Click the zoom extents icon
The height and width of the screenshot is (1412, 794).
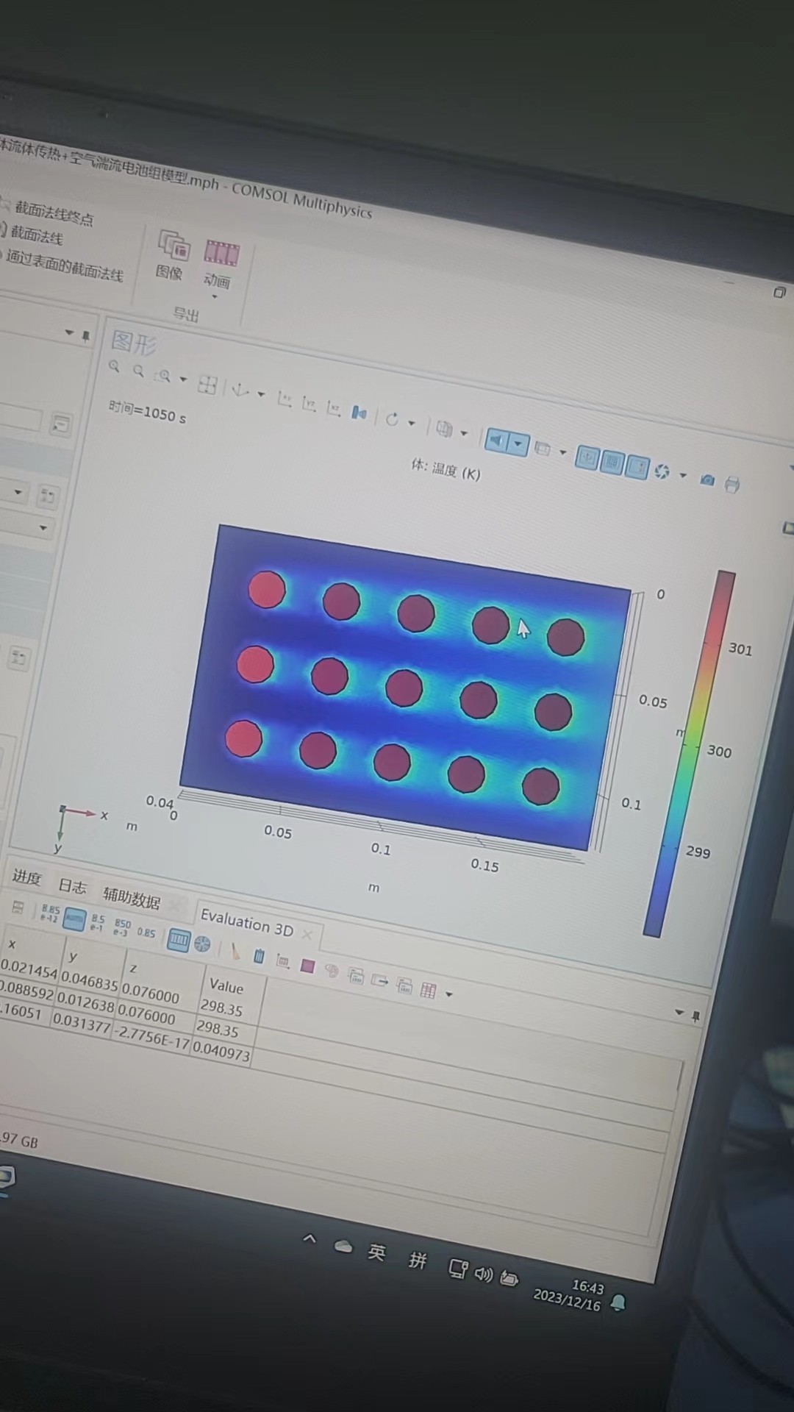[208, 385]
